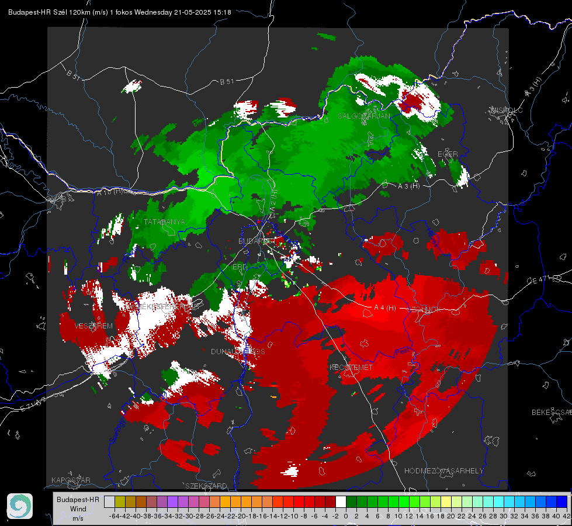This screenshot has height=526, width=572.
Task: Click the 'Somogy' county label
Action: (x=117, y=430)
